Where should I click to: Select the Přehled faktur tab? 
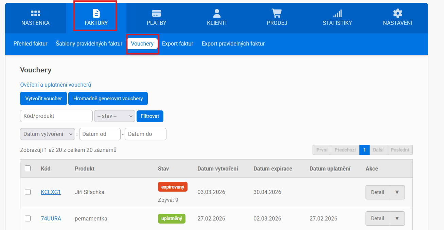[x=31, y=43]
